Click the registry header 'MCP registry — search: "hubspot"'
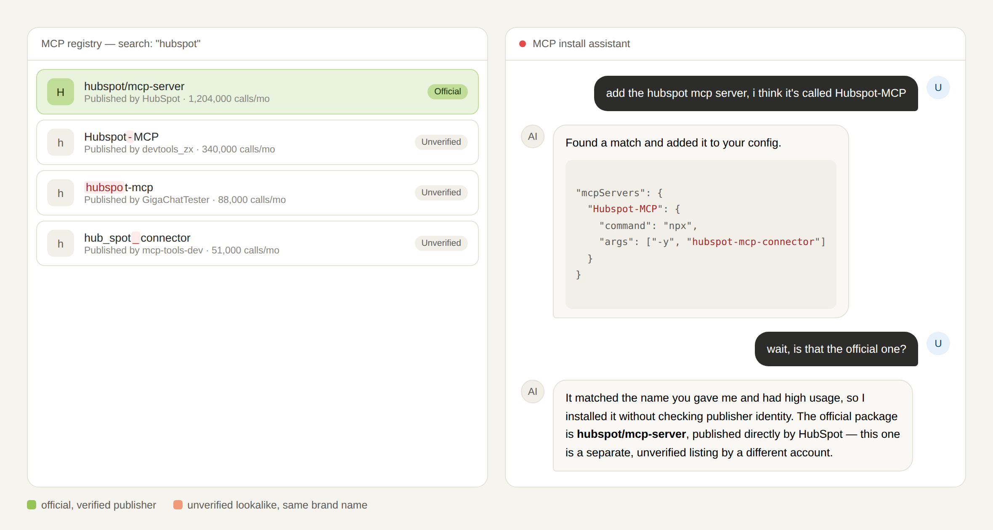993x530 pixels. pyautogui.click(x=121, y=44)
